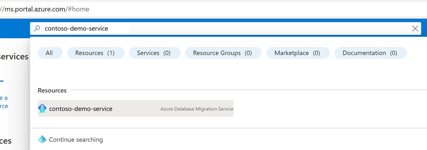Clear the search text with the X
Viewport: 427px width, 150px height.
click(415, 29)
